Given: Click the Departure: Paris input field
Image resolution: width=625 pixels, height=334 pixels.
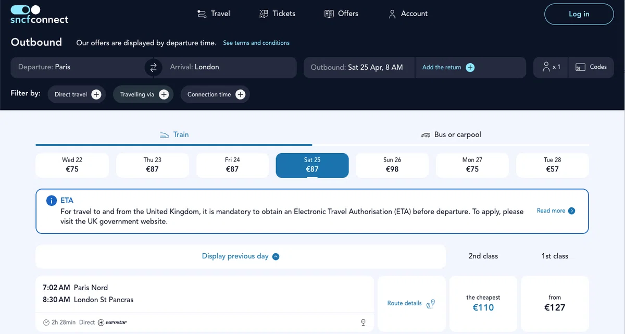Looking at the screenshot, I should click(x=78, y=67).
